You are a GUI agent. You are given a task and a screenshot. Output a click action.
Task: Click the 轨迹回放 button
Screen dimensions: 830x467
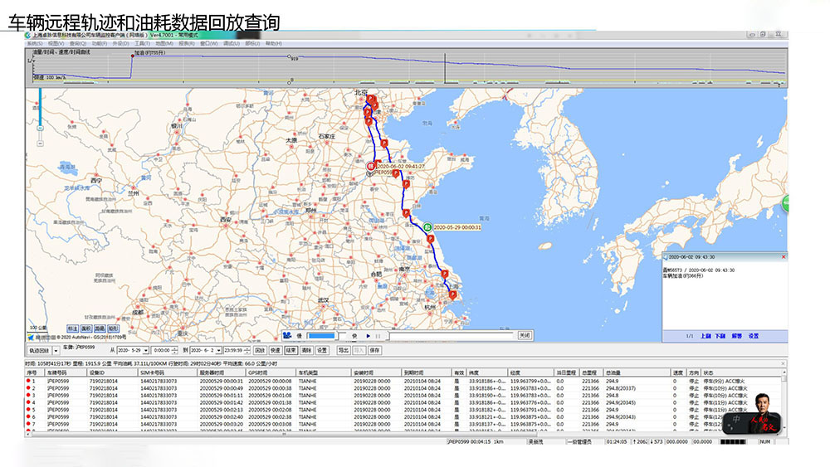point(39,351)
